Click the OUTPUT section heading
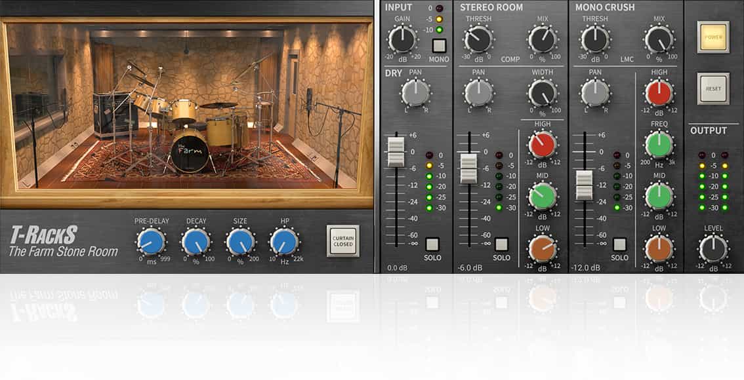Screen dimensions: 744x380 click(x=709, y=131)
